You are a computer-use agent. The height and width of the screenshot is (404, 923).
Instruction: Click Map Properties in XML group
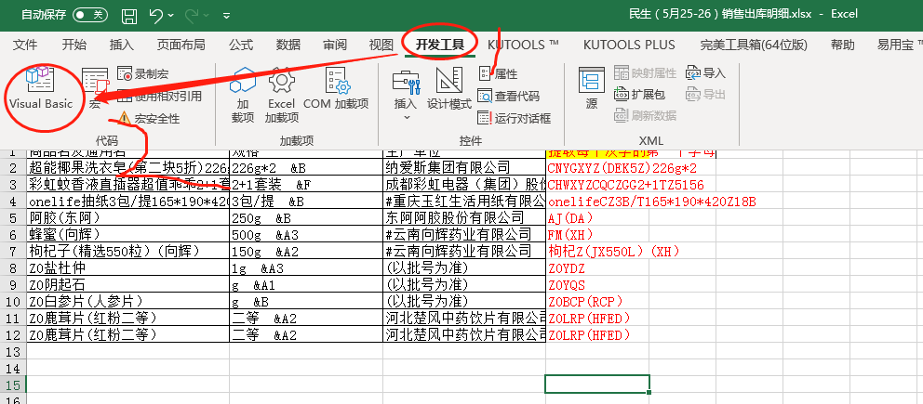coord(645,72)
